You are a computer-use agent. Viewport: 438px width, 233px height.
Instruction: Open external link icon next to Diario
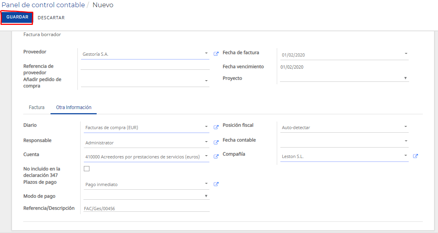coord(216,127)
